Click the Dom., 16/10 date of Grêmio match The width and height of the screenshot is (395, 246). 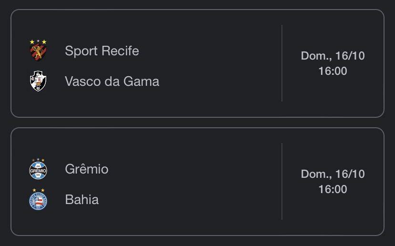333,174
